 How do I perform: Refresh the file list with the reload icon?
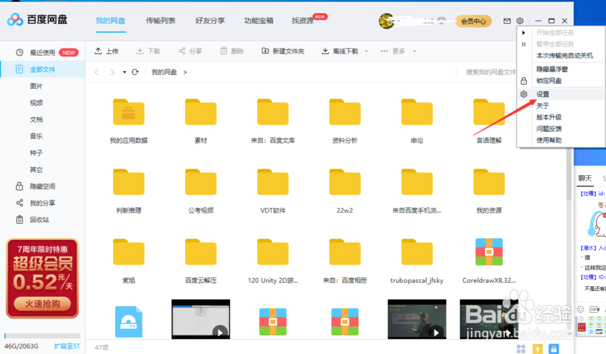[x=135, y=72]
